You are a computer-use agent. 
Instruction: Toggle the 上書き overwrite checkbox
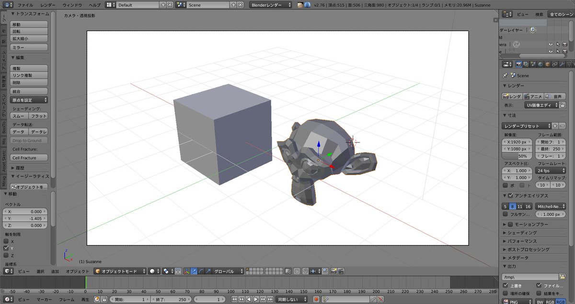[x=505, y=285]
